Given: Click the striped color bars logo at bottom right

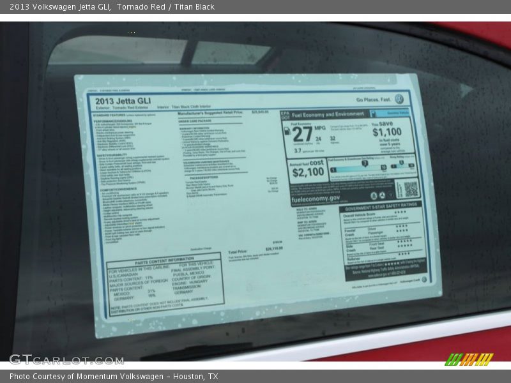Looking at the screenshot, I should pos(469,359).
